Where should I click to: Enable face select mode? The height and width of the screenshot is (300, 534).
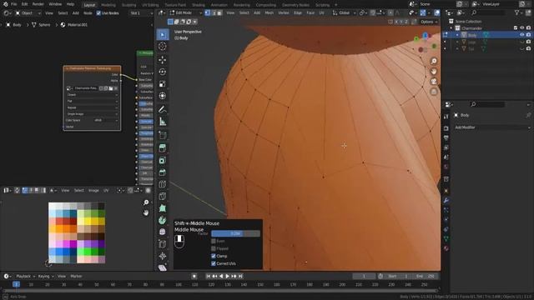pos(219,13)
